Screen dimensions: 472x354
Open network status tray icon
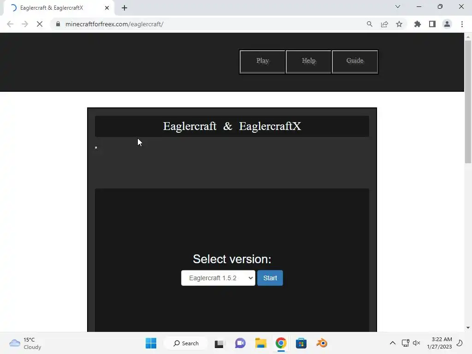pos(406,343)
